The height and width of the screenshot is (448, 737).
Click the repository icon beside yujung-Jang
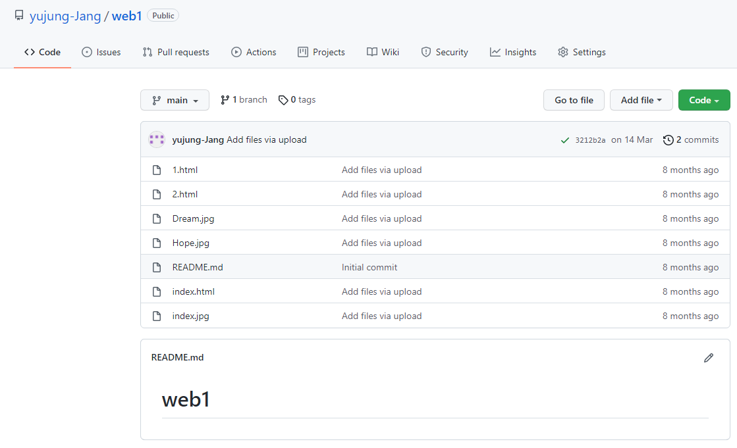(19, 16)
